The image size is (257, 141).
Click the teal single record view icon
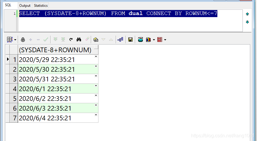click(x=140, y=40)
